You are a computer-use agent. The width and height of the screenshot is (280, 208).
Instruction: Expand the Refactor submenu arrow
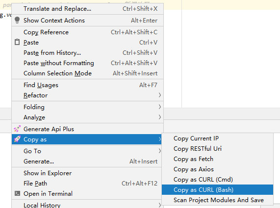(160, 95)
